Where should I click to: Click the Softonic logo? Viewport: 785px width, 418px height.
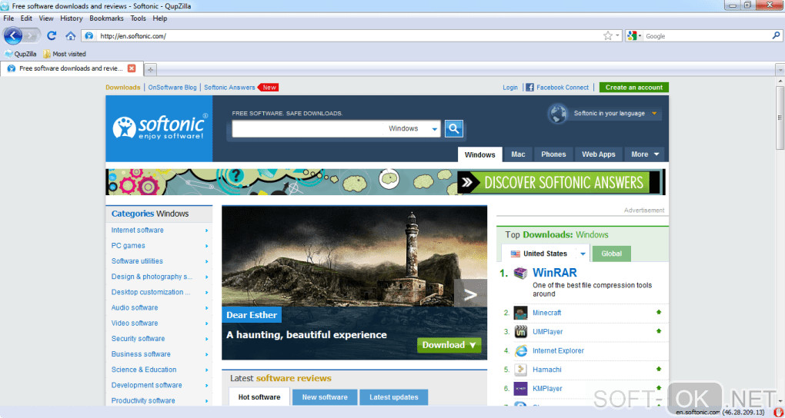coord(159,128)
